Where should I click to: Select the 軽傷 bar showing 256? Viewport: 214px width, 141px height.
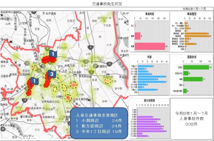tap(150, 46)
